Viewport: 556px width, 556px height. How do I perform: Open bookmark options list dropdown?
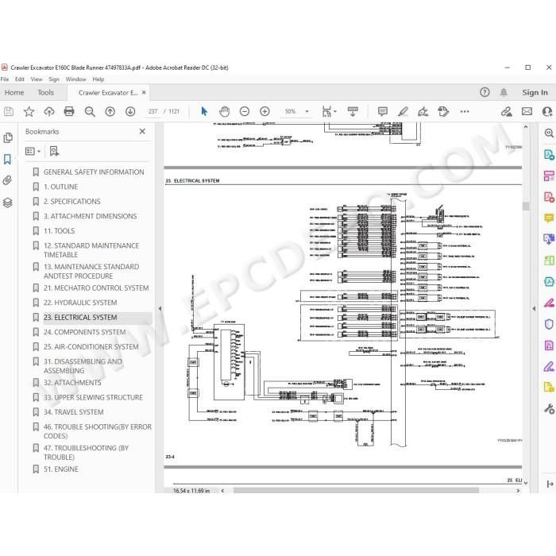point(33,152)
